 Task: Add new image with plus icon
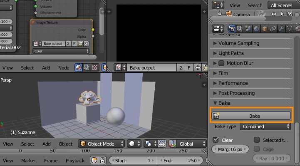tap(198, 68)
